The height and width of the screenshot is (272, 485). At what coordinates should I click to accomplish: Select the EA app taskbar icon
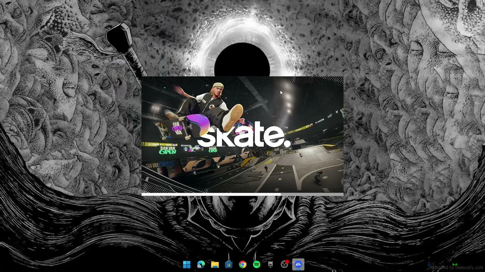298,264
